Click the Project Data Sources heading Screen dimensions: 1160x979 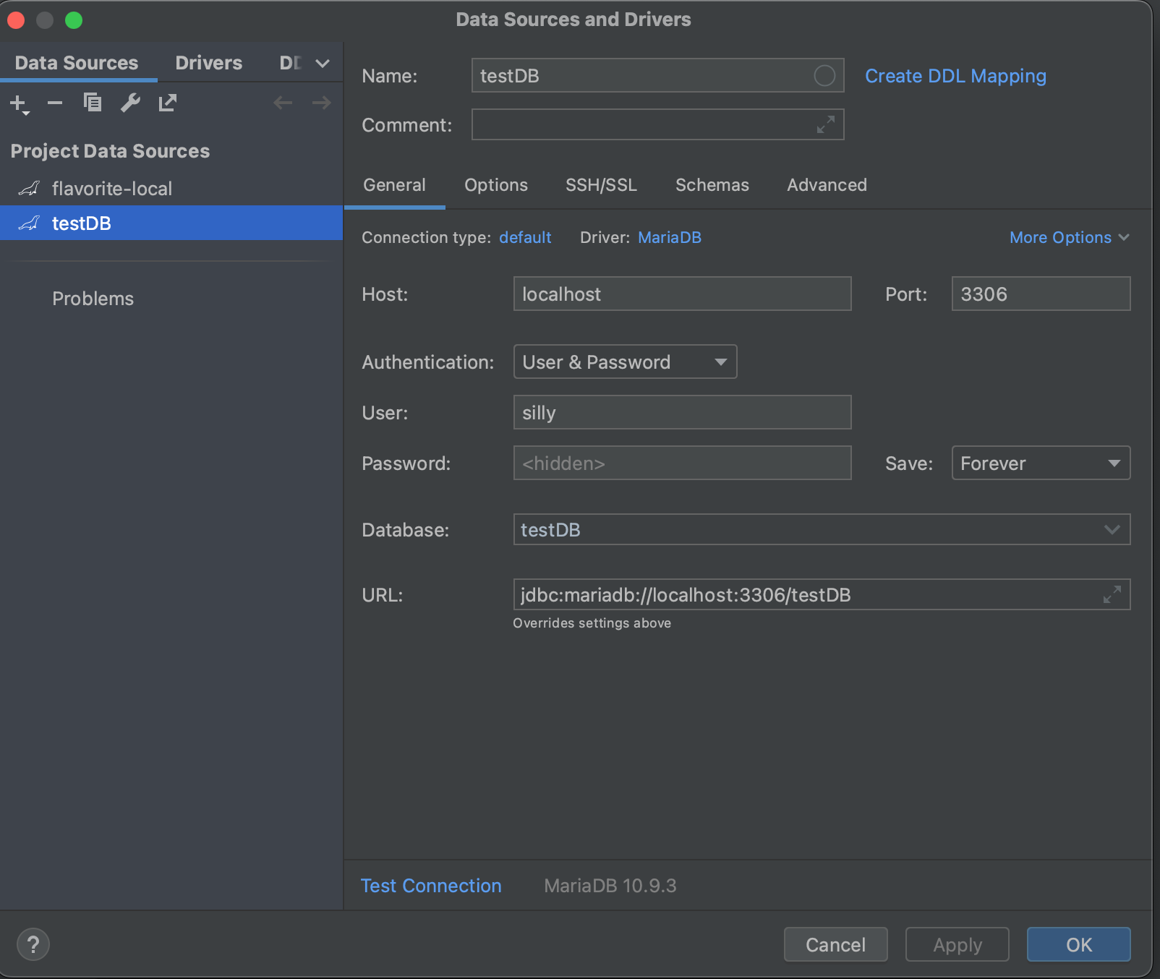tap(110, 151)
